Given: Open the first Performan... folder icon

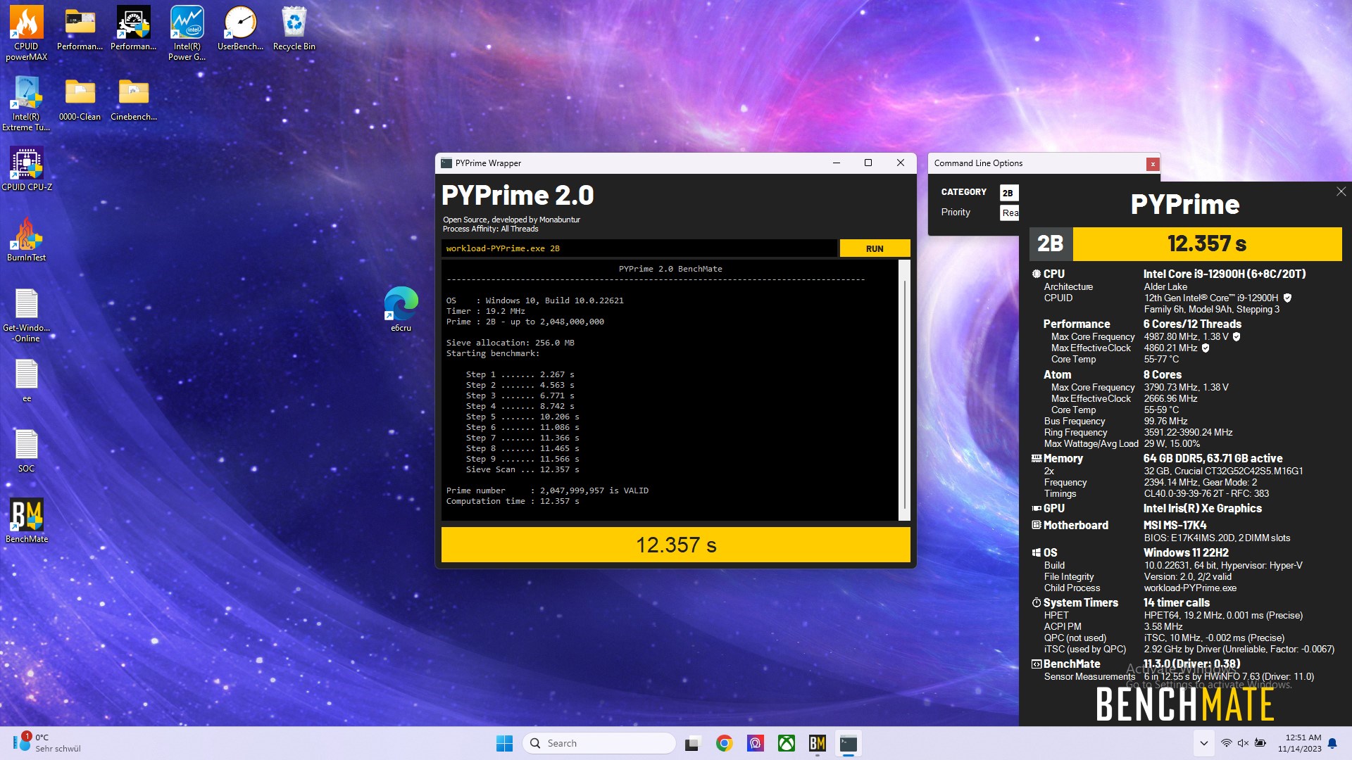Looking at the screenshot, I should (80, 28).
